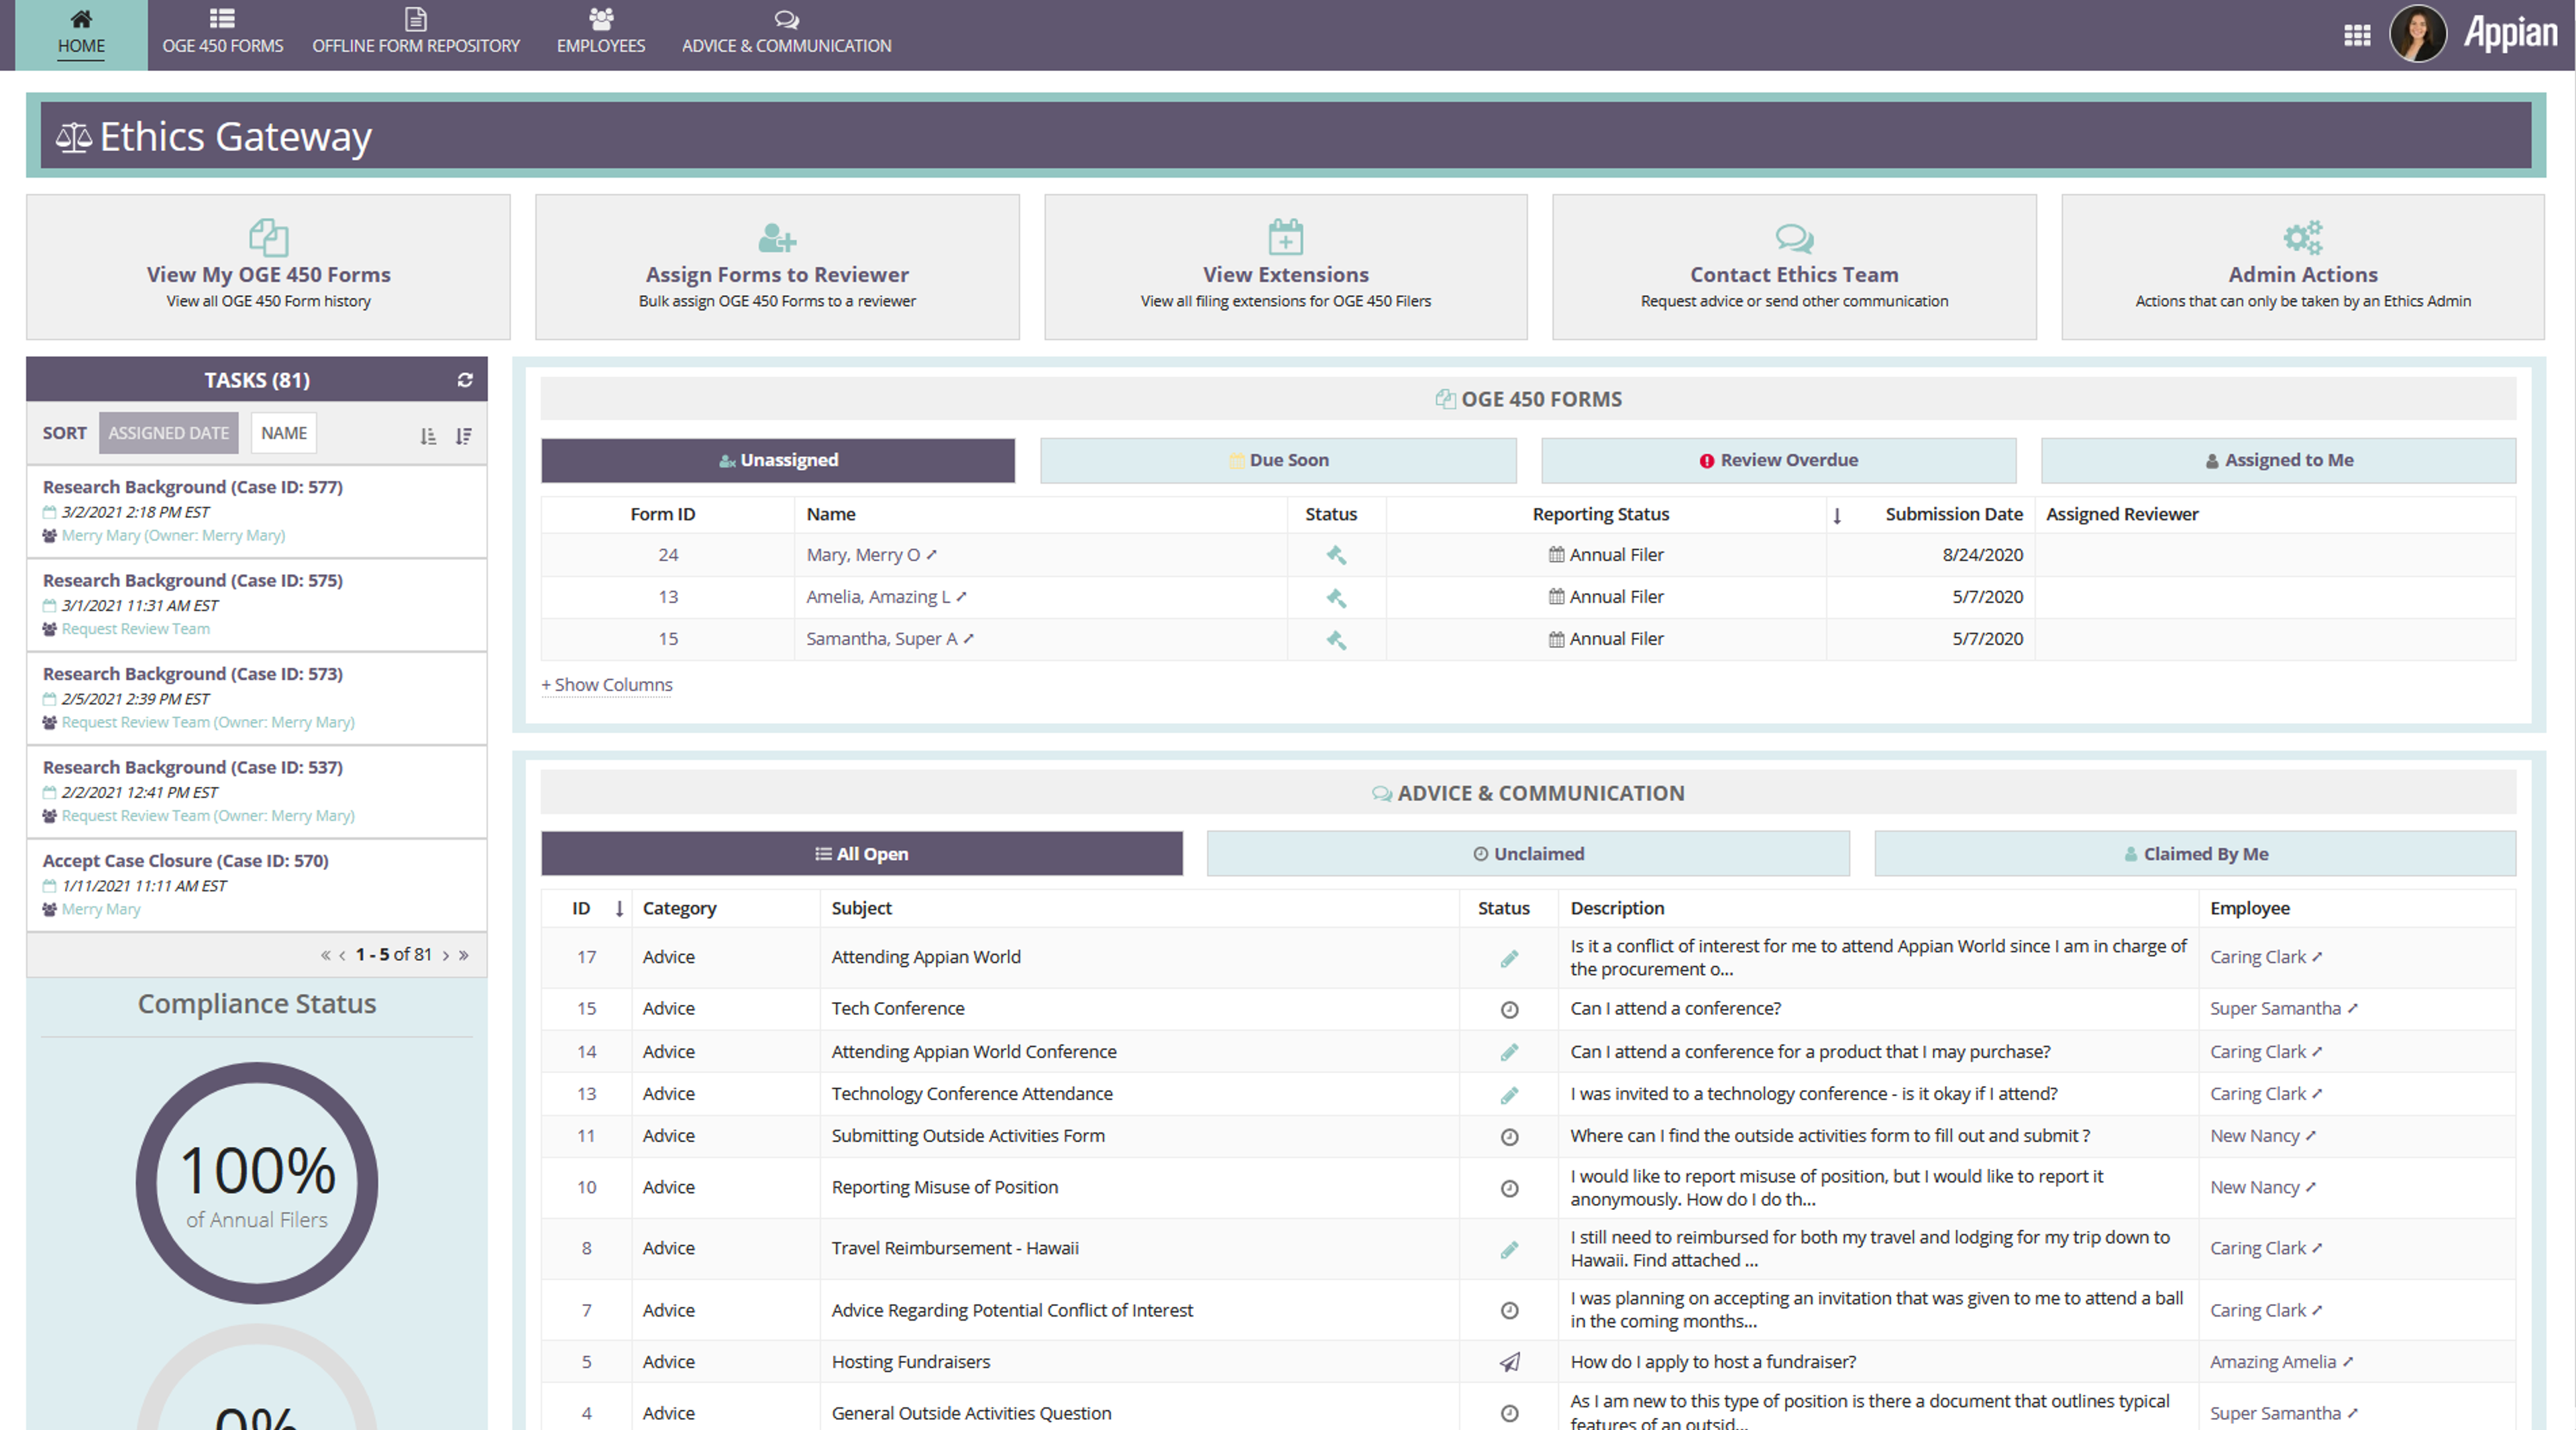This screenshot has height=1430, width=2576.
Task: Click pencil status icon for Technology Conference Attendance
Action: (1509, 1095)
